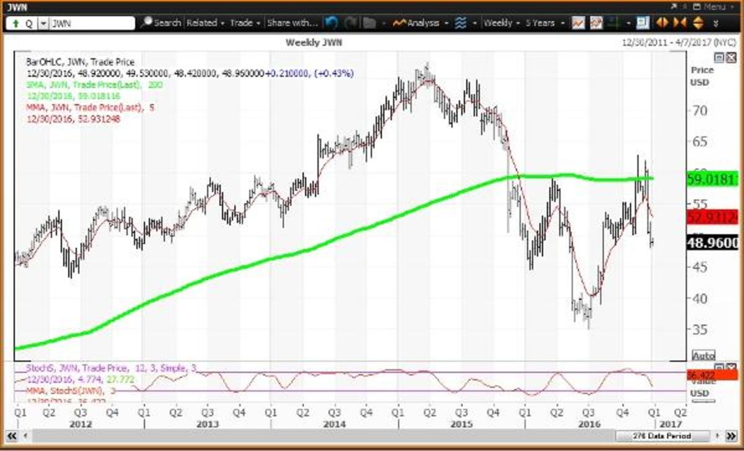
Task: Expand the folder icon dropdown arrow
Action: point(383,23)
